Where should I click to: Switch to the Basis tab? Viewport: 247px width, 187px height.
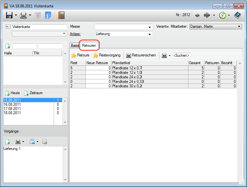click(75, 45)
